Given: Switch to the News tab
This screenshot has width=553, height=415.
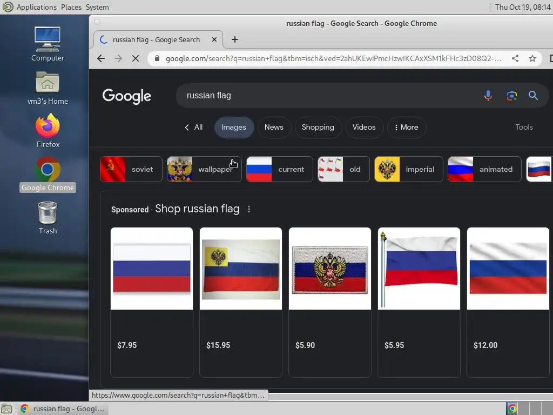Looking at the screenshot, I should pyautogui.click(x=274, y=128).
